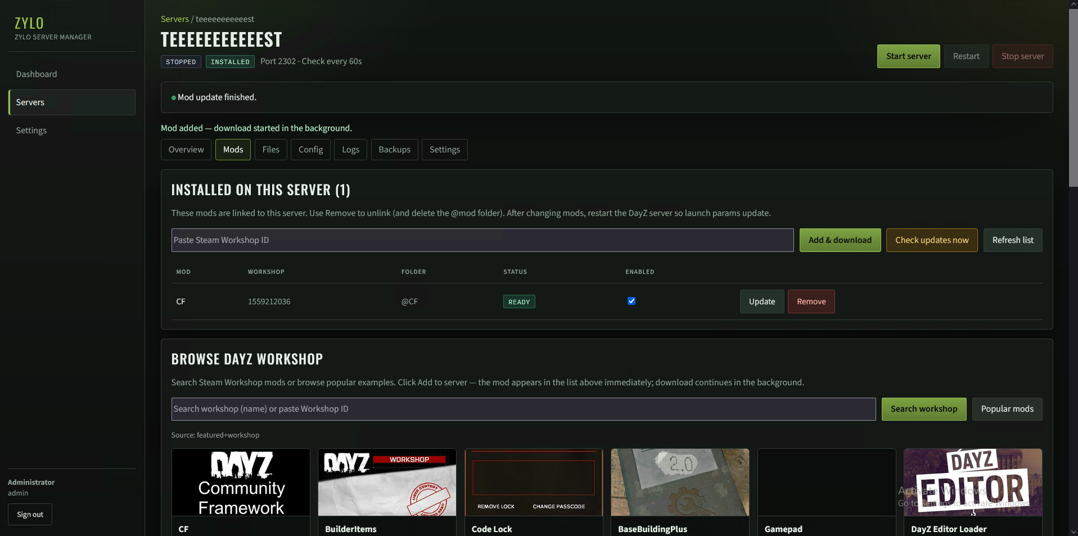Open Dashboard in the sidebar
This screenshot has height=536, width=1078.
(71, 74)
